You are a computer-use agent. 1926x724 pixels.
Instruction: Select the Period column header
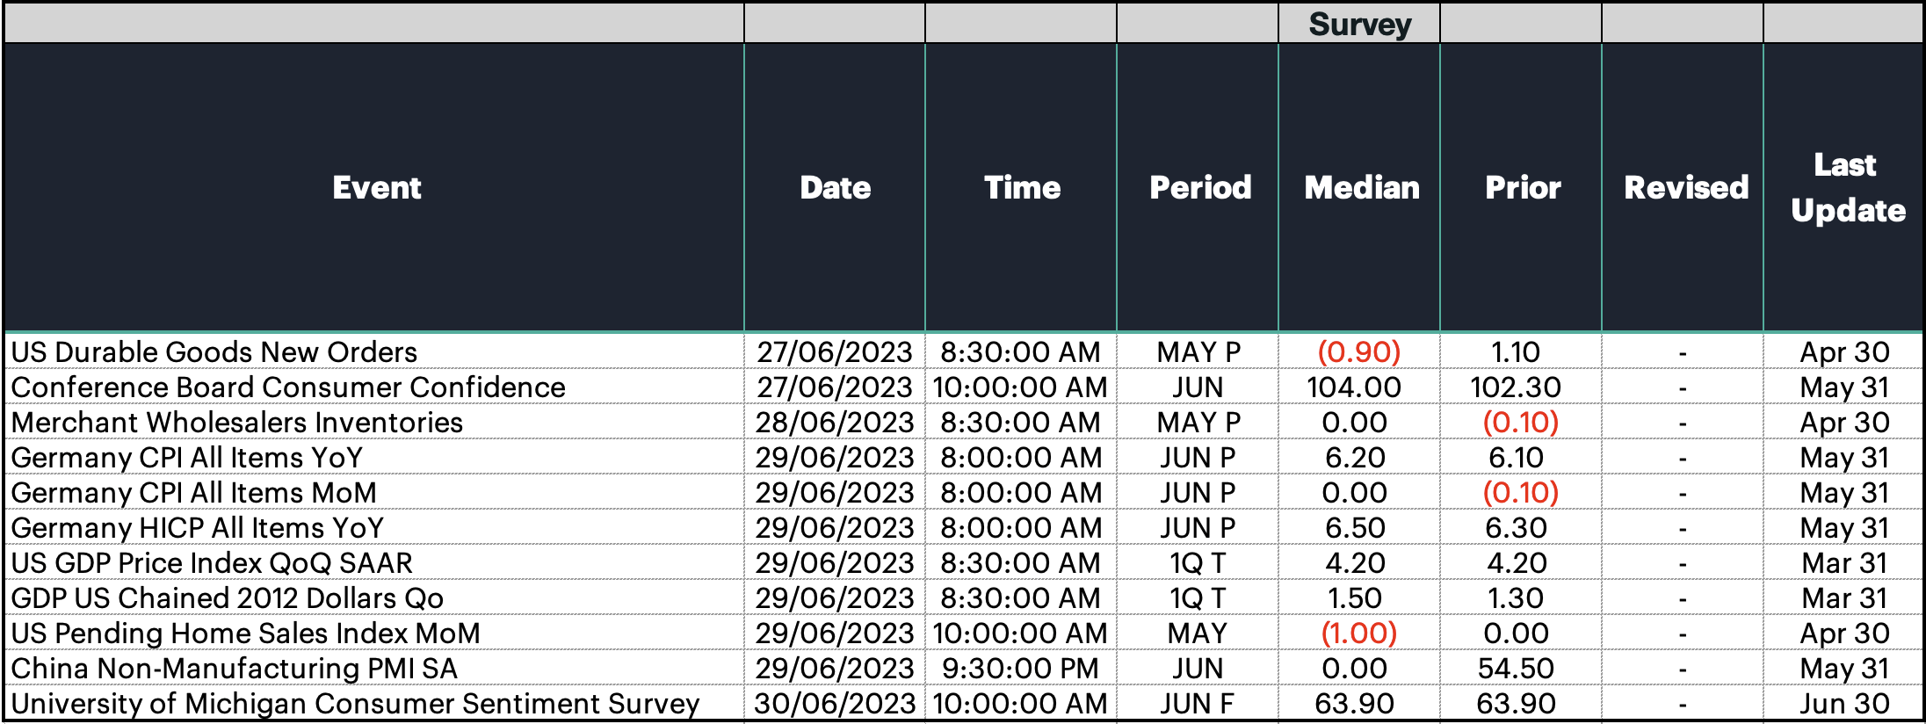point(1198,187)
